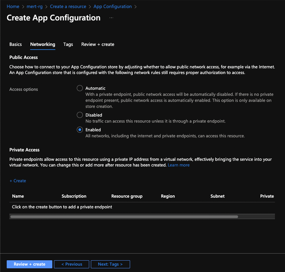The image size is (285, 272).
Task: Select the Disabled access option
Action: (x=79, y=115)
